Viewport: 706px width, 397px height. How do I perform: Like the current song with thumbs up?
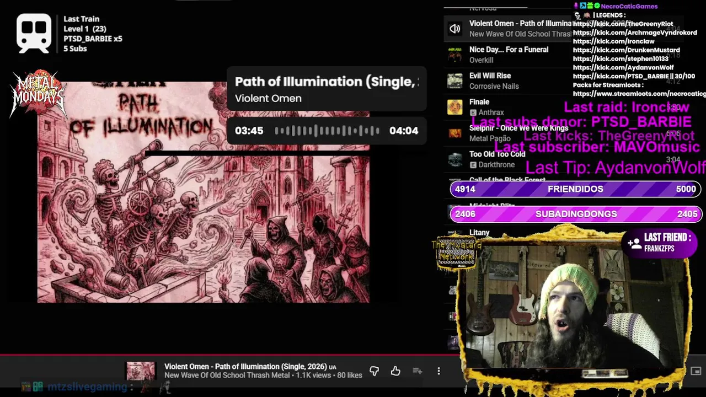coord(395,371)
